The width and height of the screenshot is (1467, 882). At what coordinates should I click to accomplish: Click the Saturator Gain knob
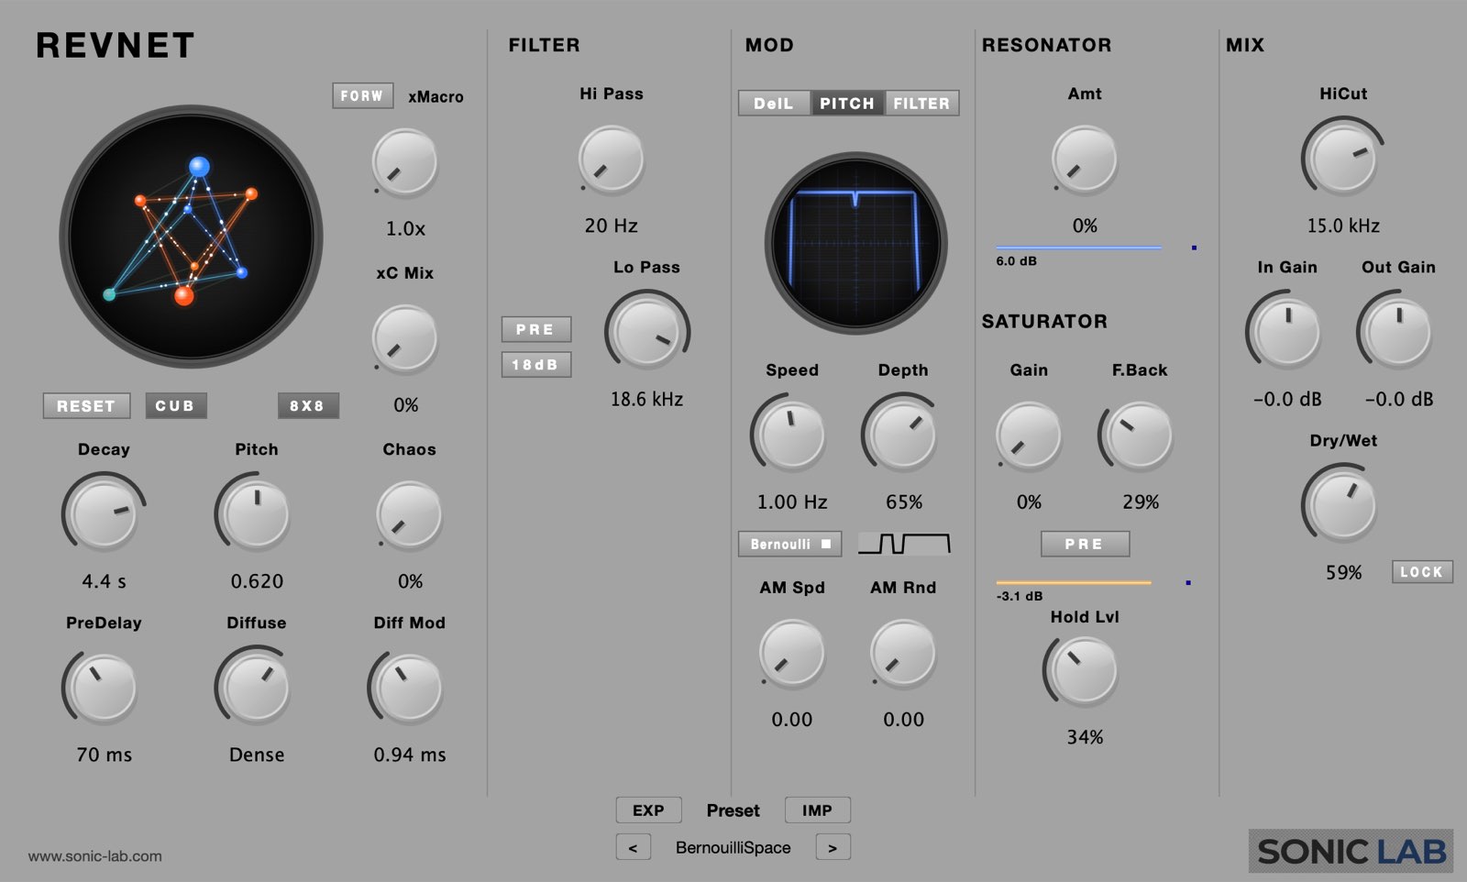[x=1029, y=435]
